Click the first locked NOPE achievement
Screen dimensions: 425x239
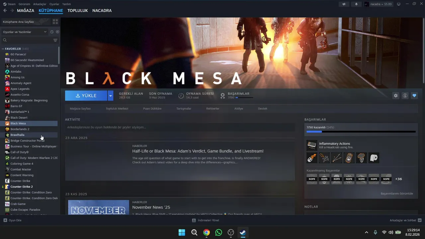(x=312, y=179)
